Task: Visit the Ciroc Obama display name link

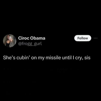Action: pyautogui.click(x=32, y=38)
